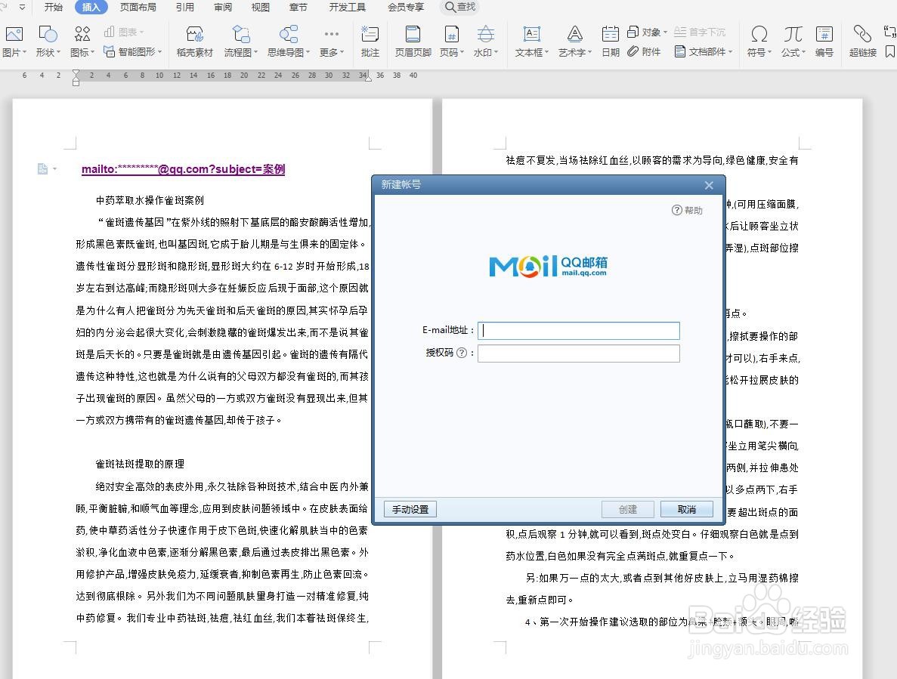
Task: Insert a picture via the 图片 icon
Action: pos(14,34)
